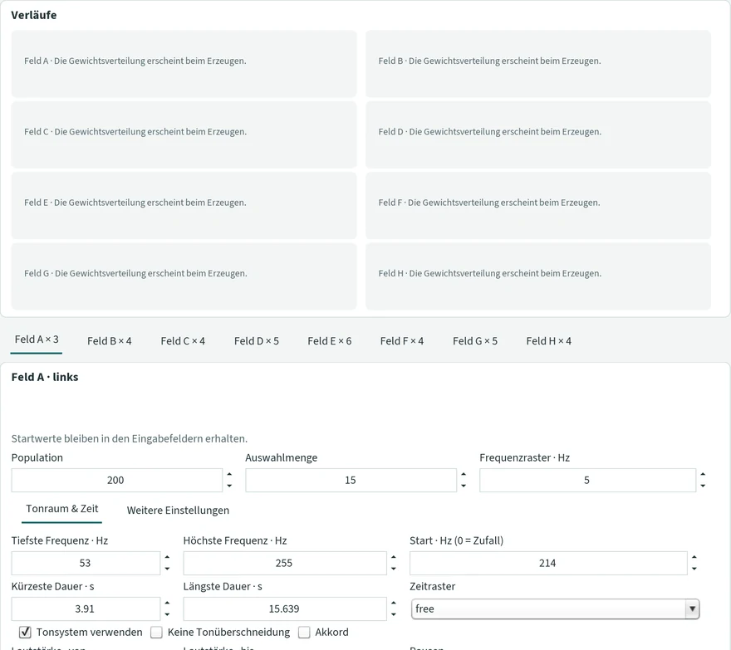
Task: Focus the Längste Dauer input field
Action: coord(285,609)
